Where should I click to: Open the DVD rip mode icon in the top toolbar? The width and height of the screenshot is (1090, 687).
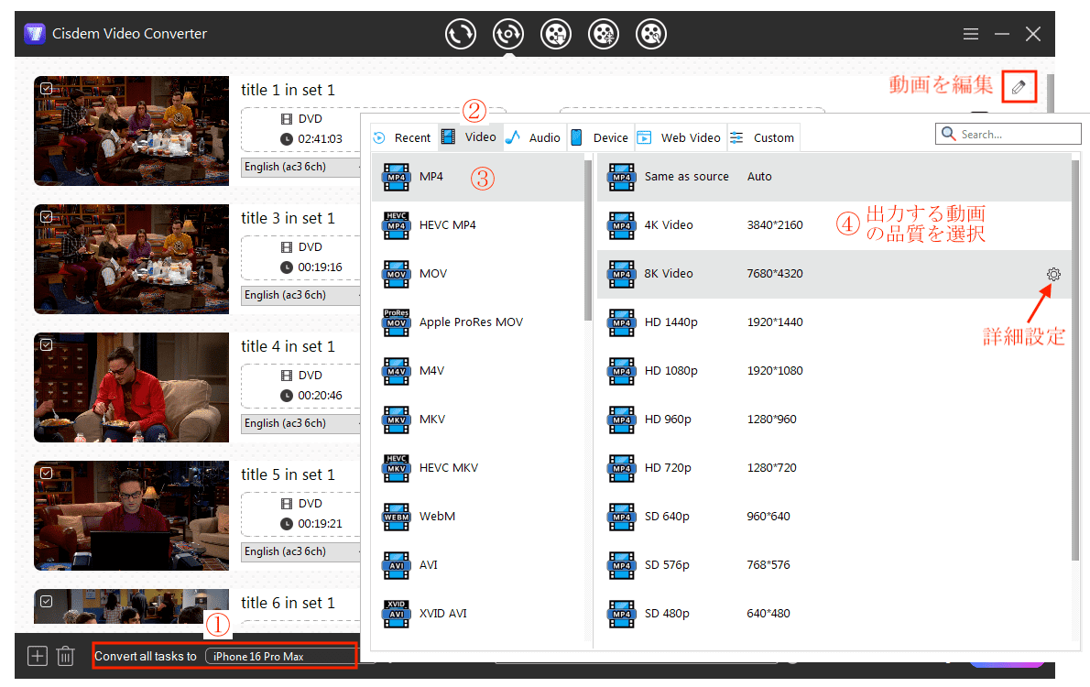tap(507, 34)
